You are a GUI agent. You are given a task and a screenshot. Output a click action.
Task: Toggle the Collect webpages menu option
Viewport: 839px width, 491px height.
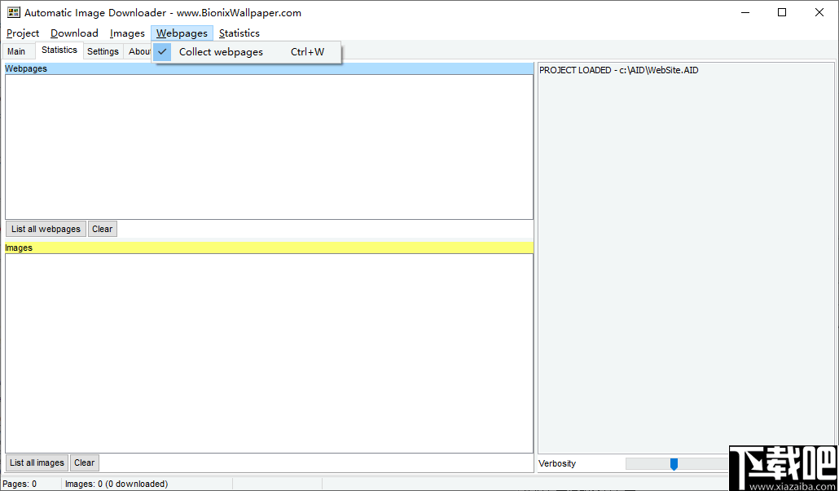[247, 52]
